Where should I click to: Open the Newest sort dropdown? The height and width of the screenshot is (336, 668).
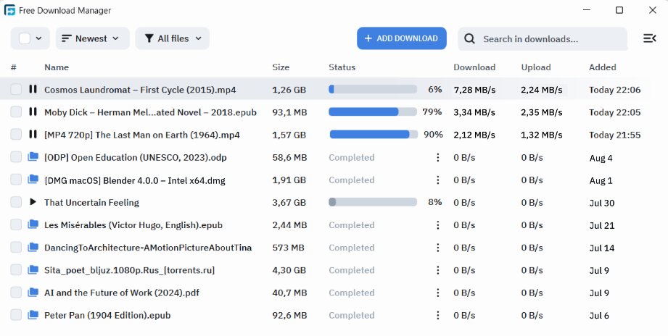[x=92, y=38]
